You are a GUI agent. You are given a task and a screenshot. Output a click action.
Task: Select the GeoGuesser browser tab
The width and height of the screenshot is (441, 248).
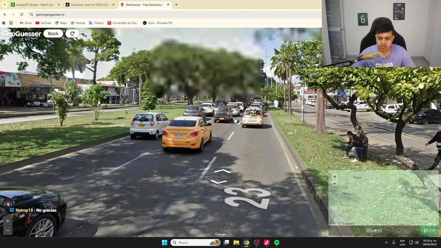click(145, 5)
